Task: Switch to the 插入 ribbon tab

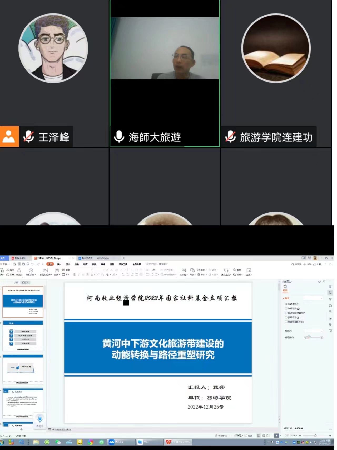Action: tap(59, 264)
